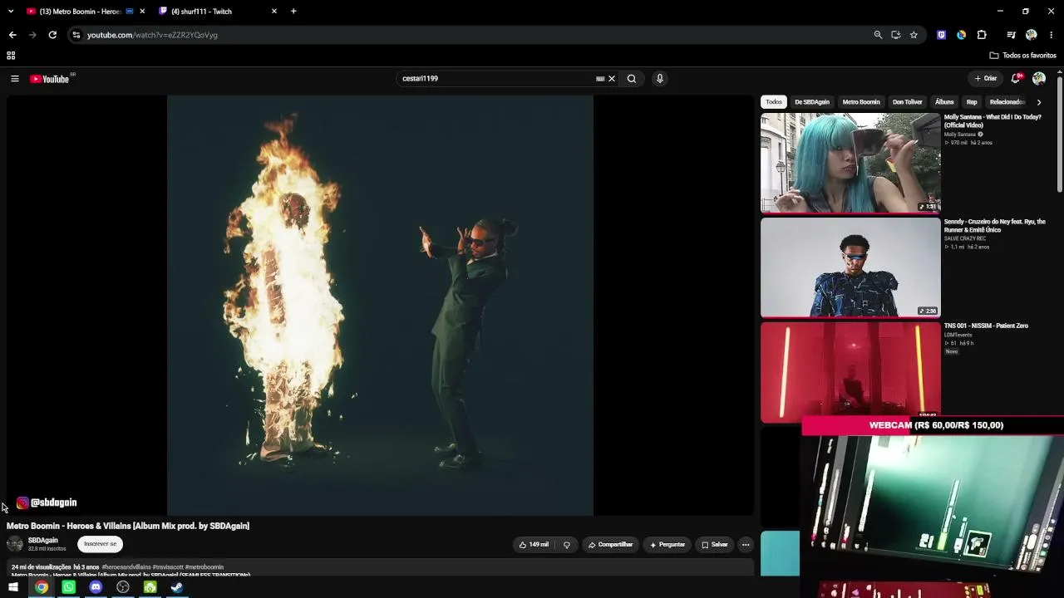Focus the browser address bar URL
This screenshot has width=1064, height=598.
(x=152, y=35)
